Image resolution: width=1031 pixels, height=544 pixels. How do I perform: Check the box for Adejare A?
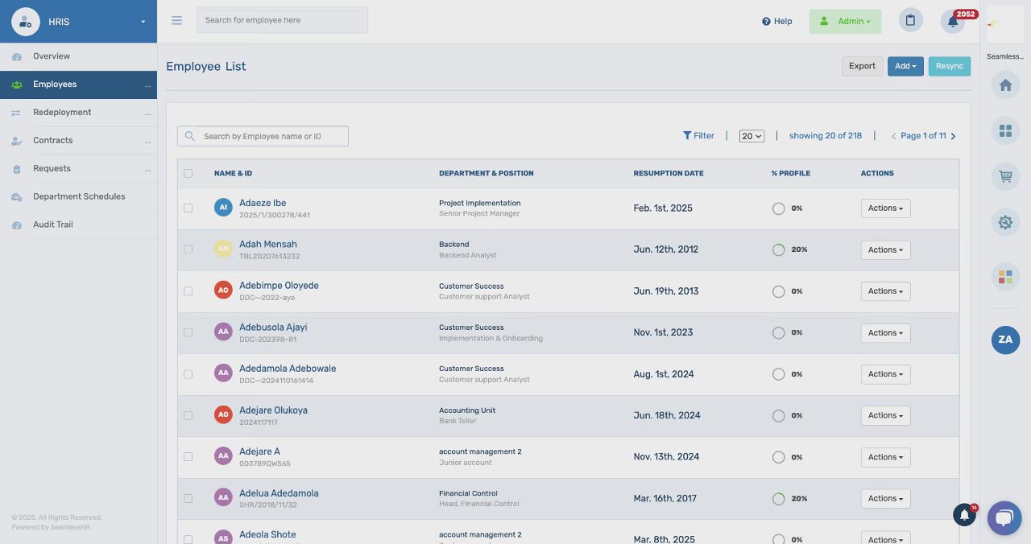tap(188, 456)
